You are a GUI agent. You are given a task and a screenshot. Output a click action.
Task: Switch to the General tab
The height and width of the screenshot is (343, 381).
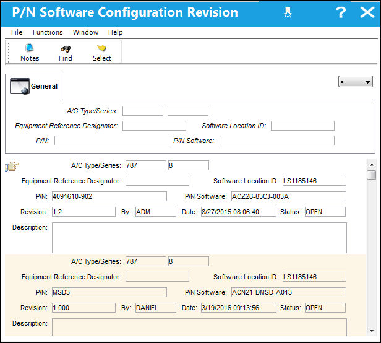pyautogui.click(x=34, y=86)
